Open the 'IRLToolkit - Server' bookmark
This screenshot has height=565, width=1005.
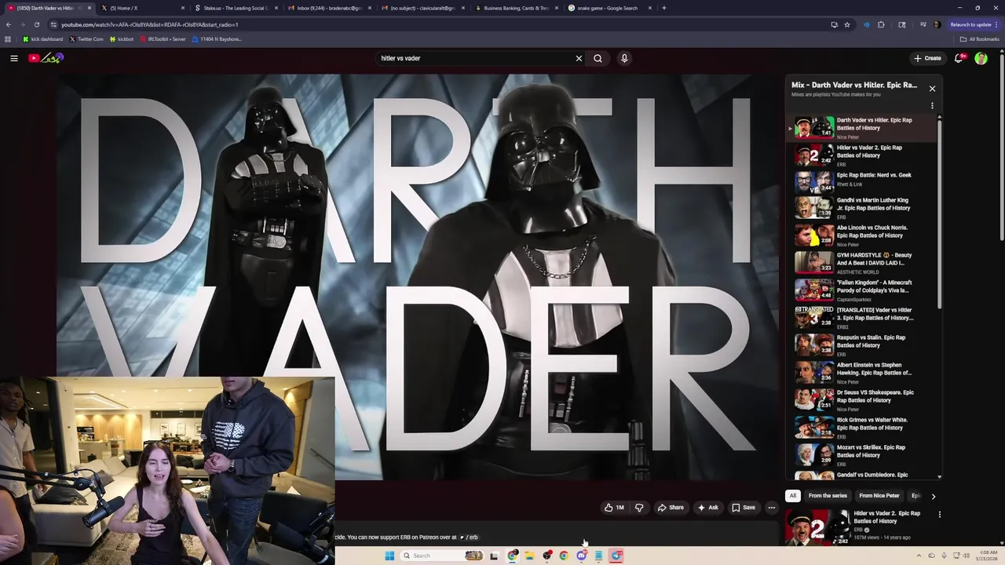tap(163, 39)
